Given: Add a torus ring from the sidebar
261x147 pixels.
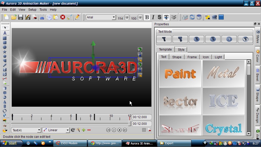Looking at the screenshot, I should coord(5,111).
